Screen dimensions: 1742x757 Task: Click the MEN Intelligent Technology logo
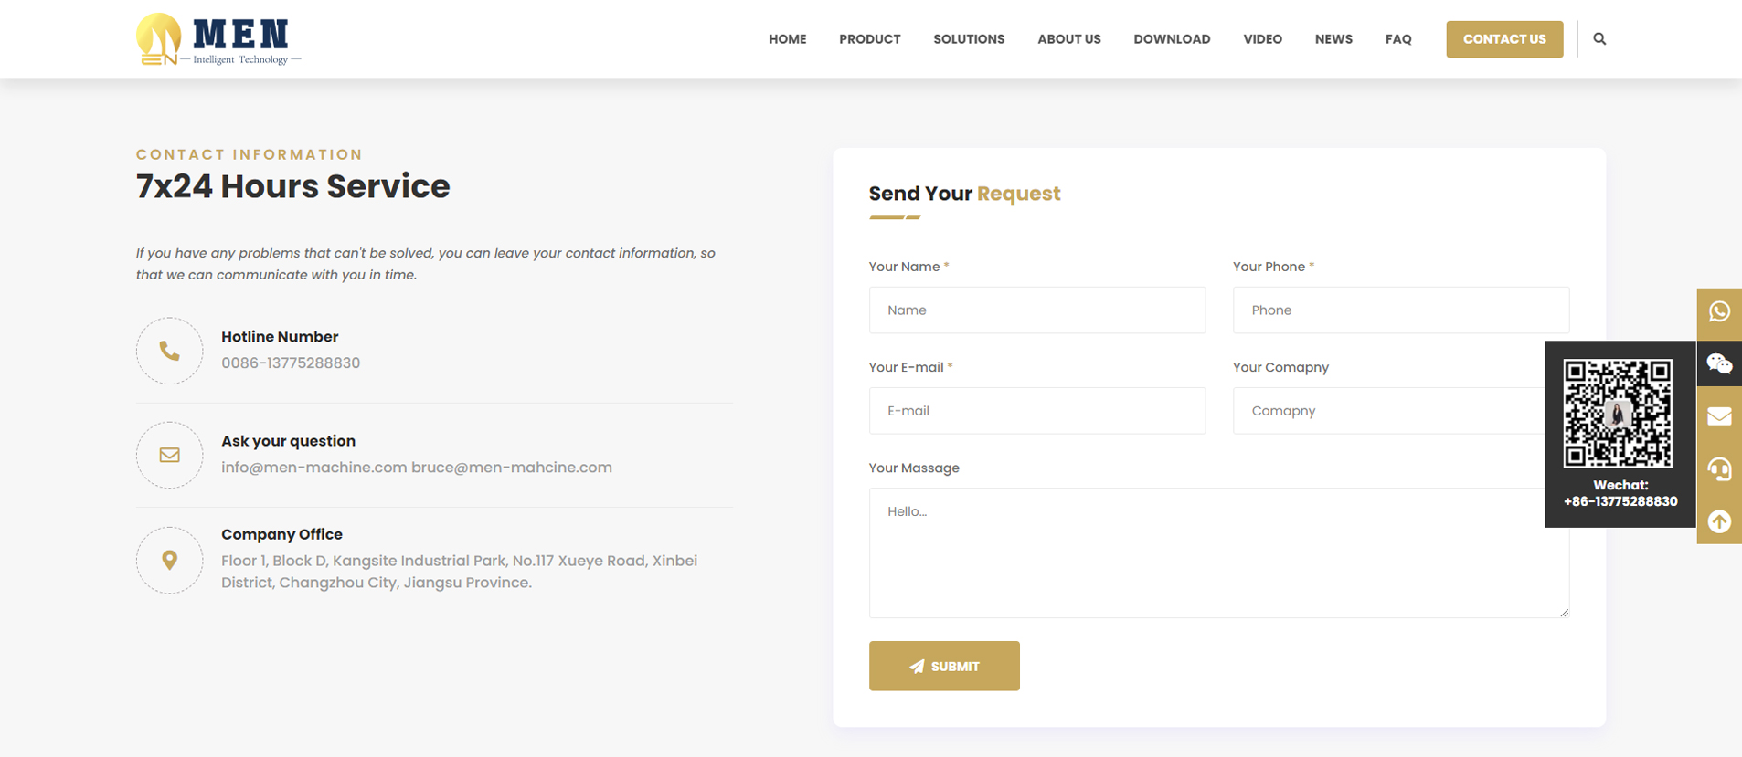click(x=218, y=40)
